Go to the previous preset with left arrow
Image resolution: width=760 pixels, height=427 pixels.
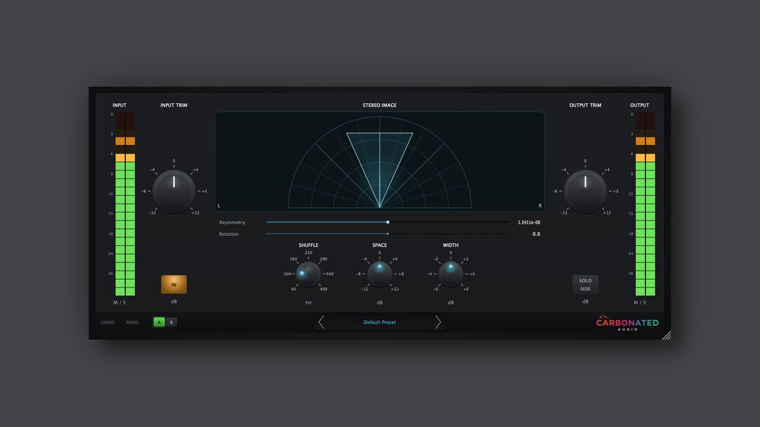(322, 322)
